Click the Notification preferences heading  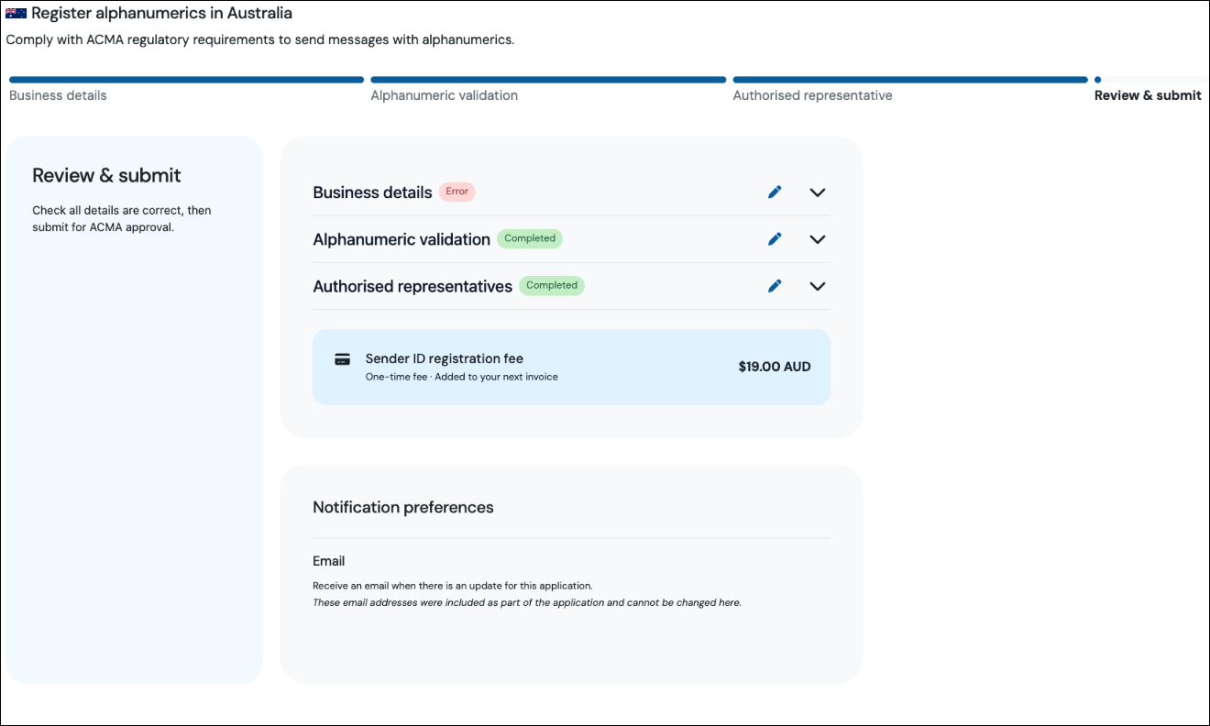coord(403,508)
